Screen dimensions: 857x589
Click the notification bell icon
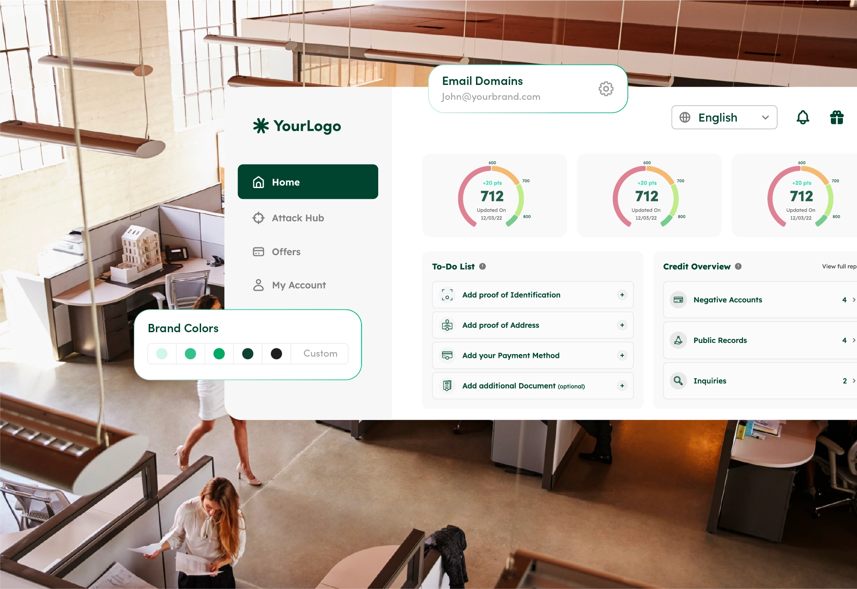pos(803,118)
